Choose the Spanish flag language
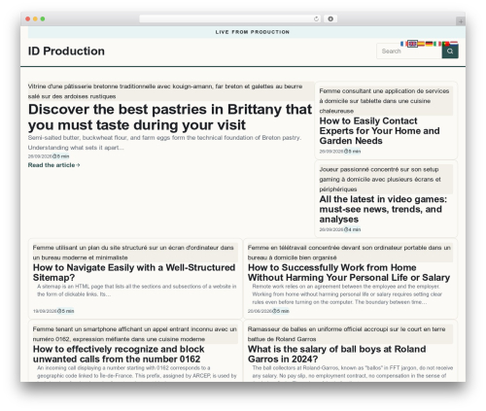The image size is (486, 411). [421, 44]
